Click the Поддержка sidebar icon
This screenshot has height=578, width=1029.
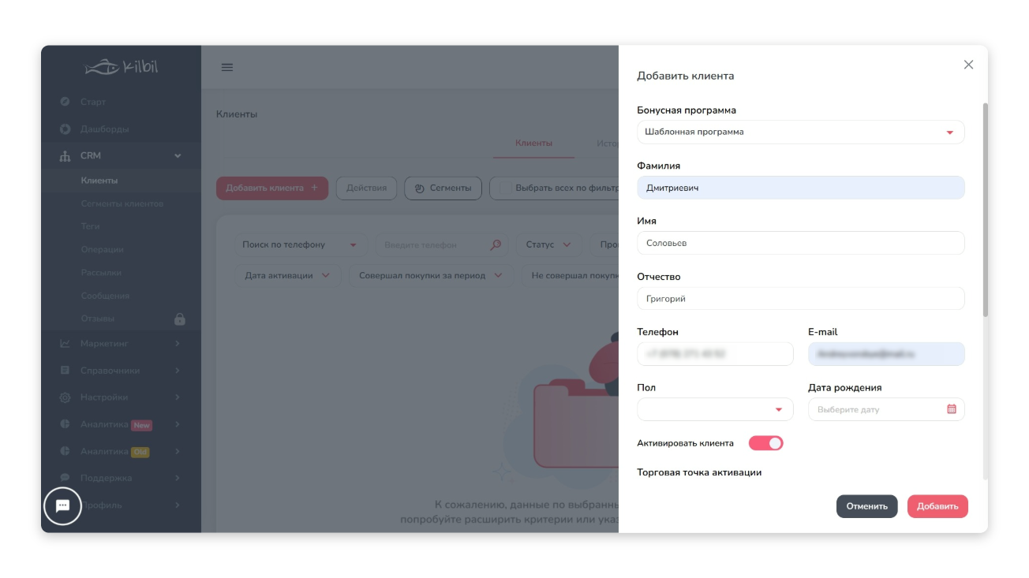65,478
